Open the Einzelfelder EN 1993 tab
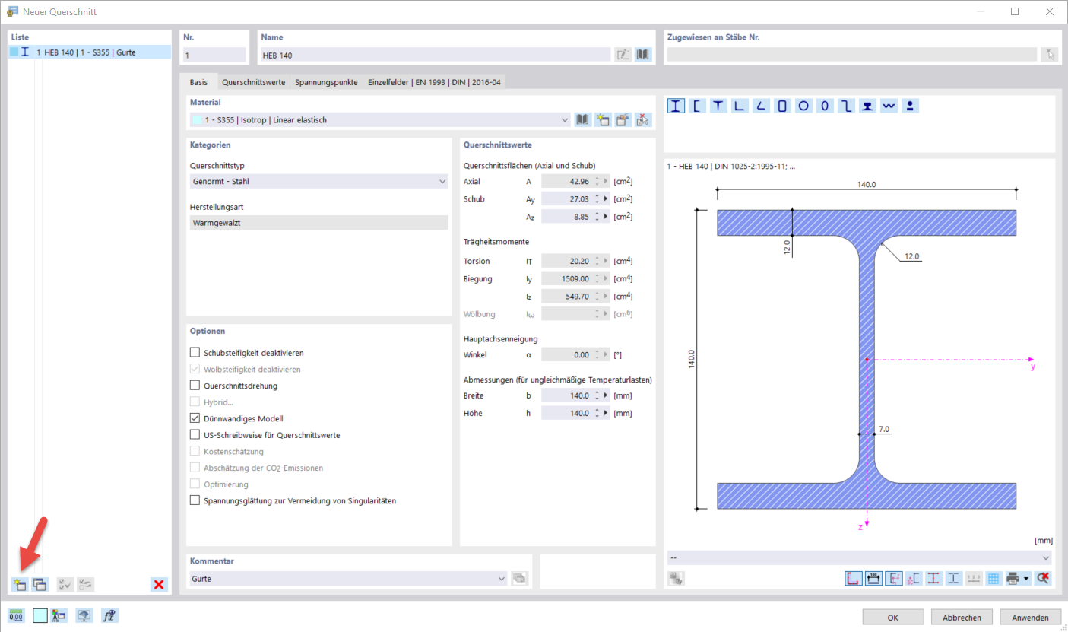 point(433,82)
